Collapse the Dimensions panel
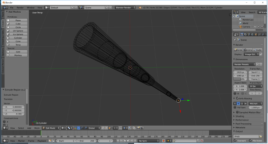This screenshot has height=144, width=268. click(x=241, y=59)
